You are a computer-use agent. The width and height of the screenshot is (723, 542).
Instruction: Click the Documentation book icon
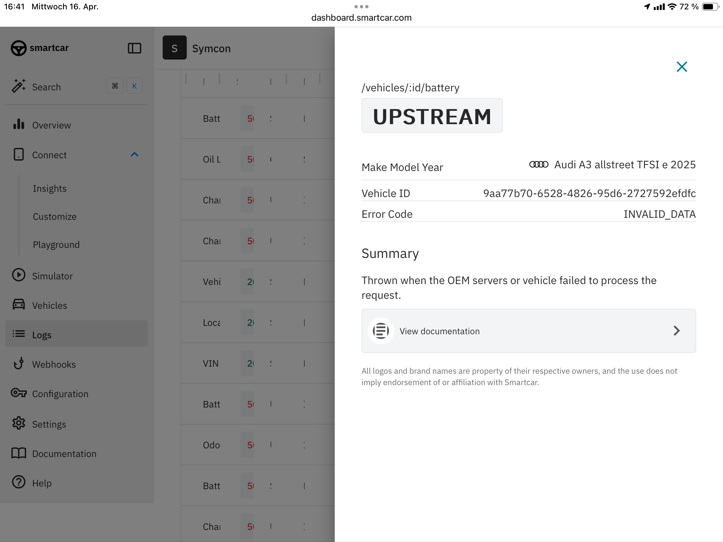tap(19, 453)
